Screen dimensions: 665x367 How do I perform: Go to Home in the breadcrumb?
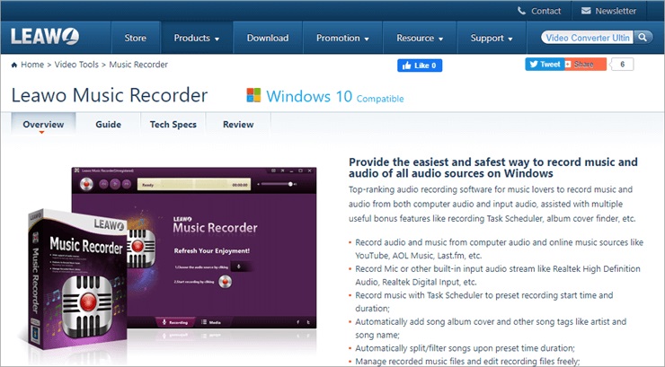32,65
